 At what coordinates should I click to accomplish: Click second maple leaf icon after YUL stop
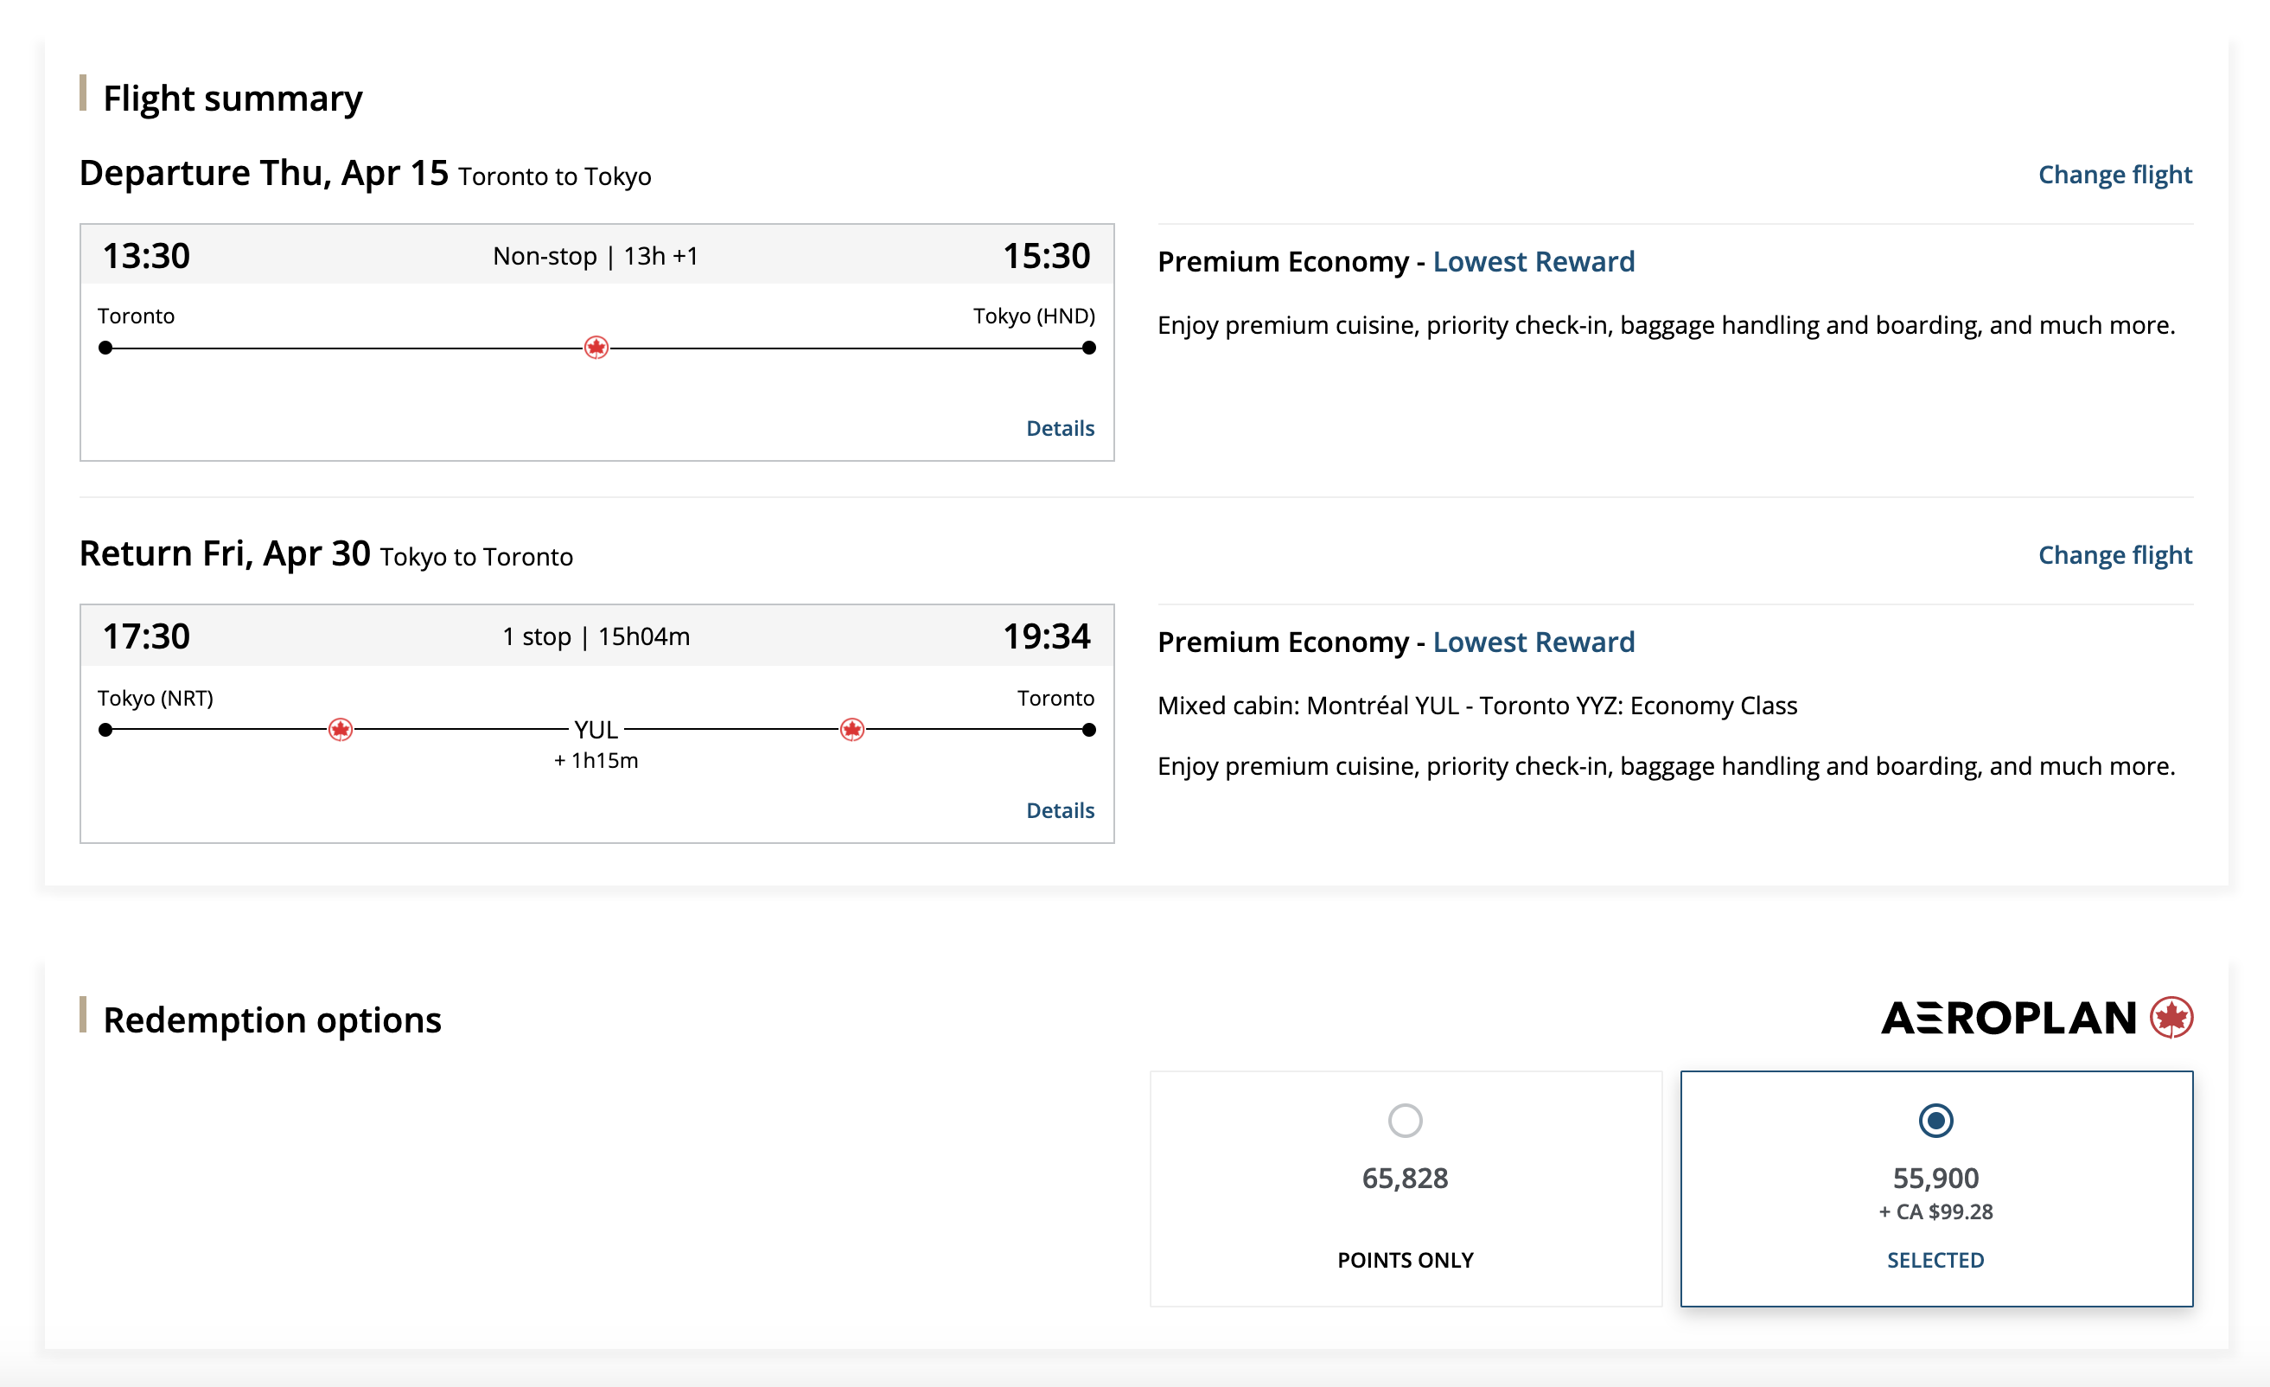click(x=852, y=730)
